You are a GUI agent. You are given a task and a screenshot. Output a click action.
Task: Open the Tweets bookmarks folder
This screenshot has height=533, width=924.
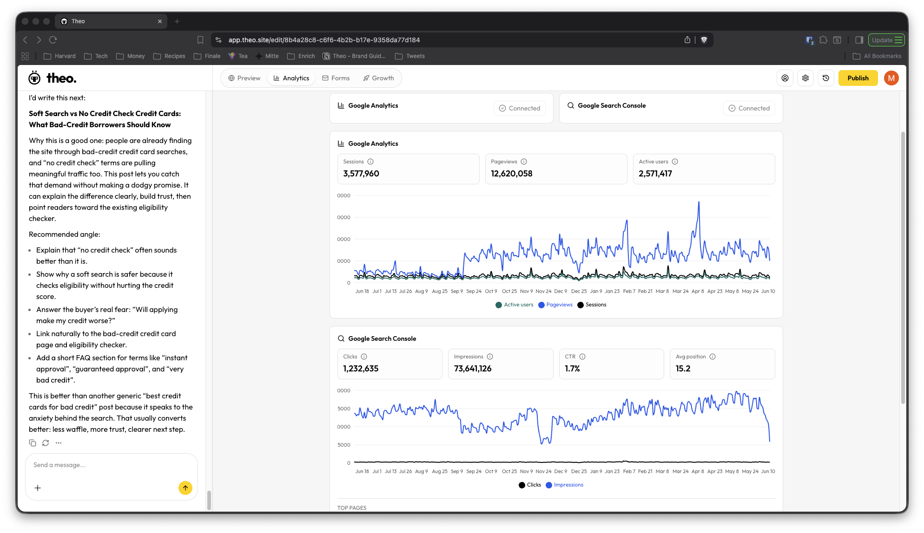410,56
